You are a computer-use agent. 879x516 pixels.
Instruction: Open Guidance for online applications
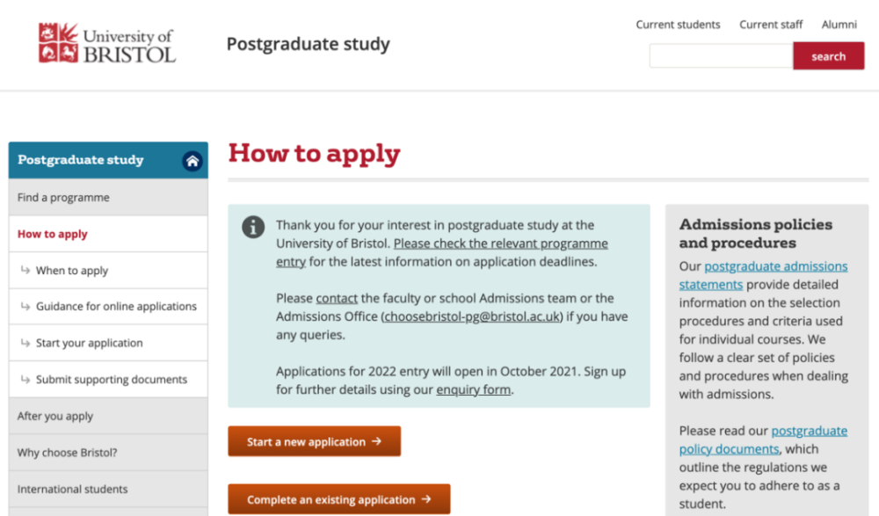point(108,306)
